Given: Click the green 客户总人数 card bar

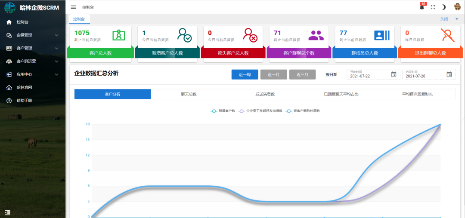Looking at the screenshot, I should coord(100,53).
